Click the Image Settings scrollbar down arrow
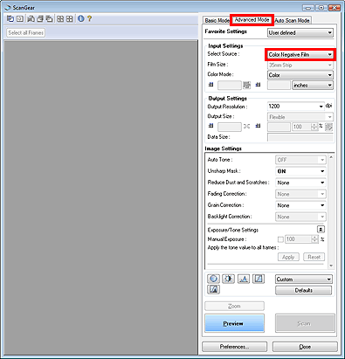 point(331,266)
